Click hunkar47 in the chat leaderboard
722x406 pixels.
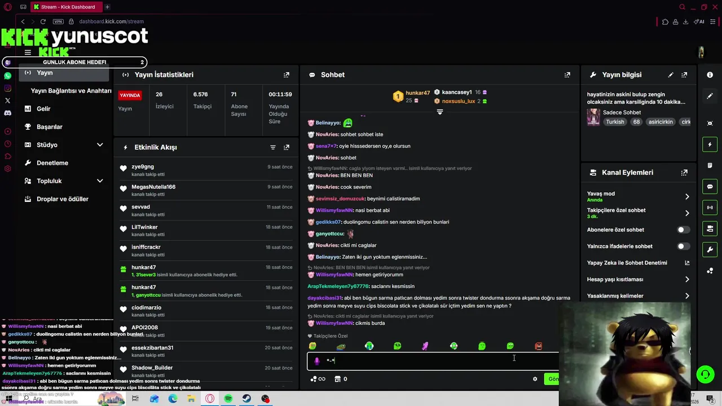point(417,93)
